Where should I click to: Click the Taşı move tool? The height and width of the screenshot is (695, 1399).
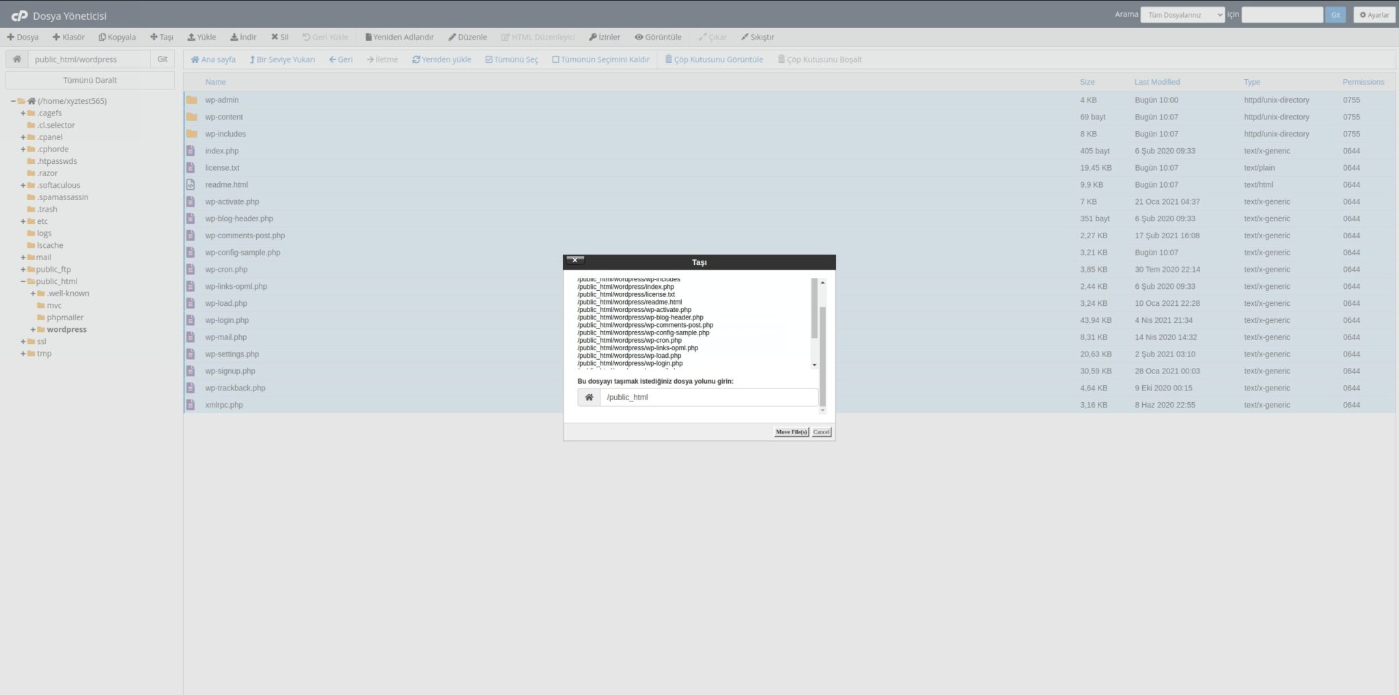coord(162,37)
